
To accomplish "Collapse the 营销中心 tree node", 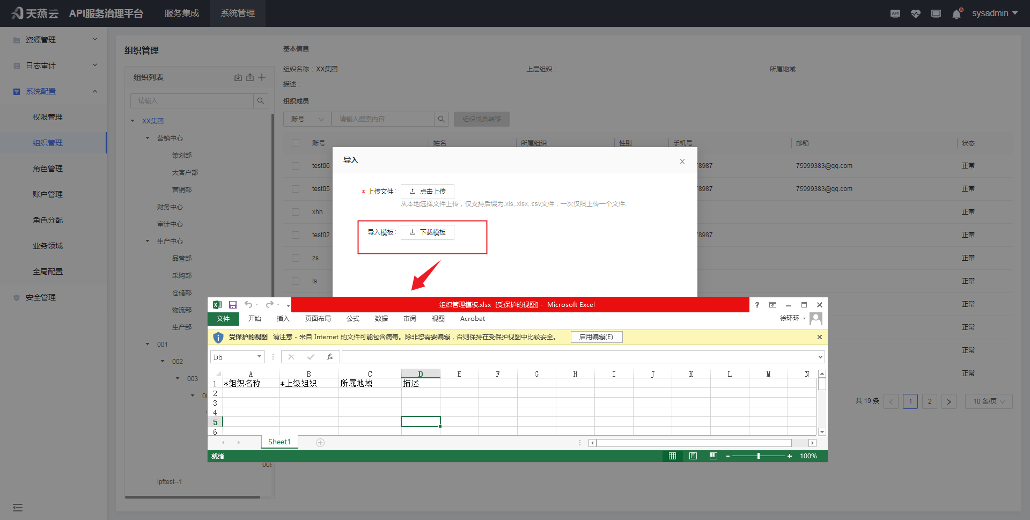I will pyautogui.click(x=148, y=138).
